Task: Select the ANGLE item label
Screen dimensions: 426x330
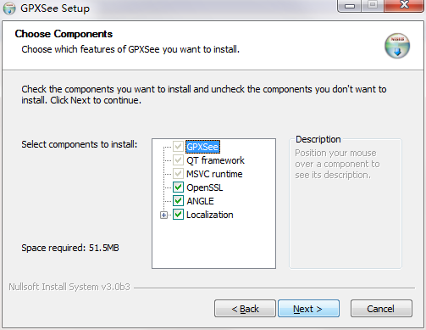Action: click(x=200, y=201)
